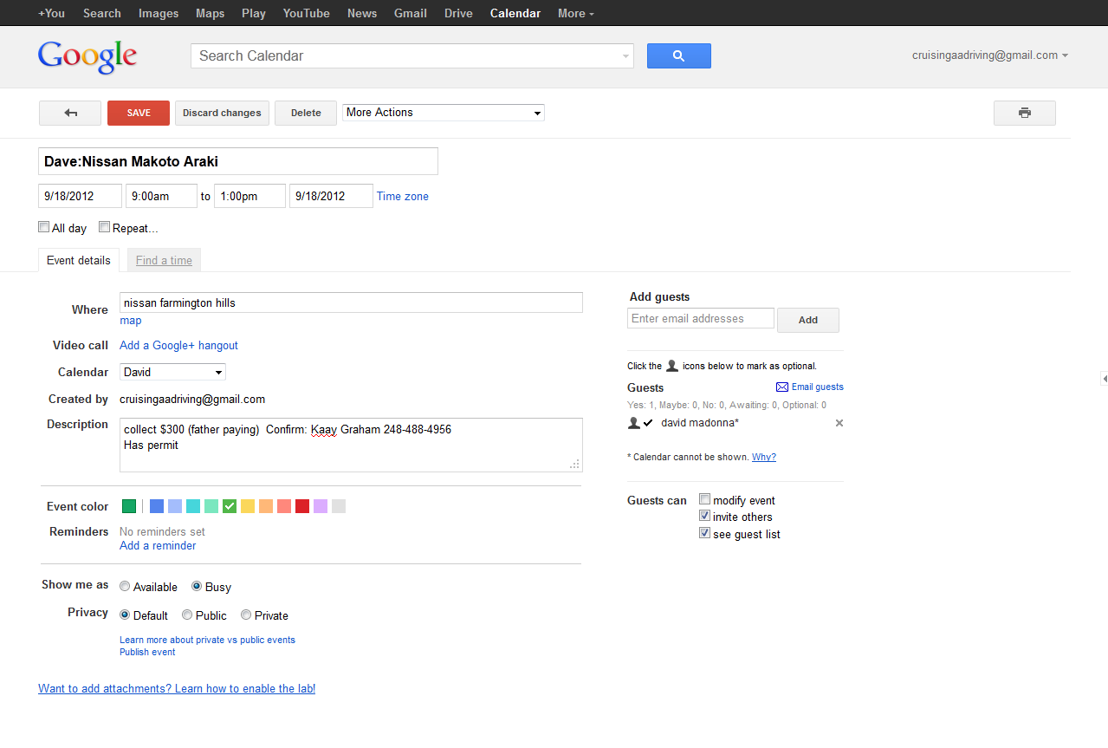Uncheck the see guest list permission
The width and height of the screenshot is (1108, 748).
coord(705,533)
